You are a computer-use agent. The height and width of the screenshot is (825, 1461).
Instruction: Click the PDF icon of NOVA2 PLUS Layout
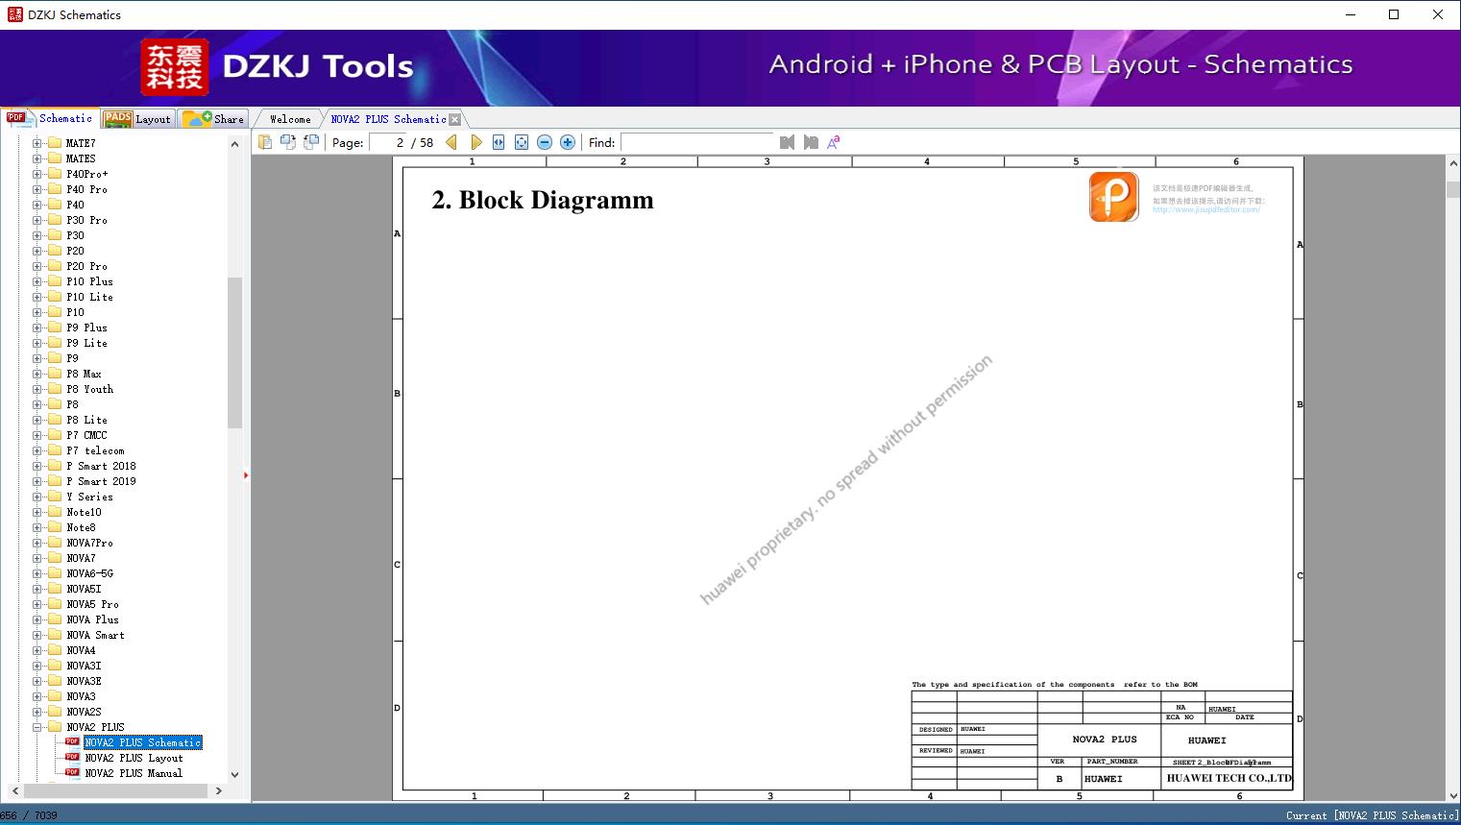pos(72,757)
